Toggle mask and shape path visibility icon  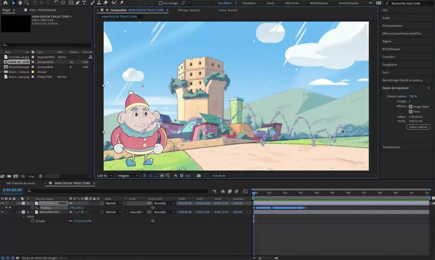[156, 176]
